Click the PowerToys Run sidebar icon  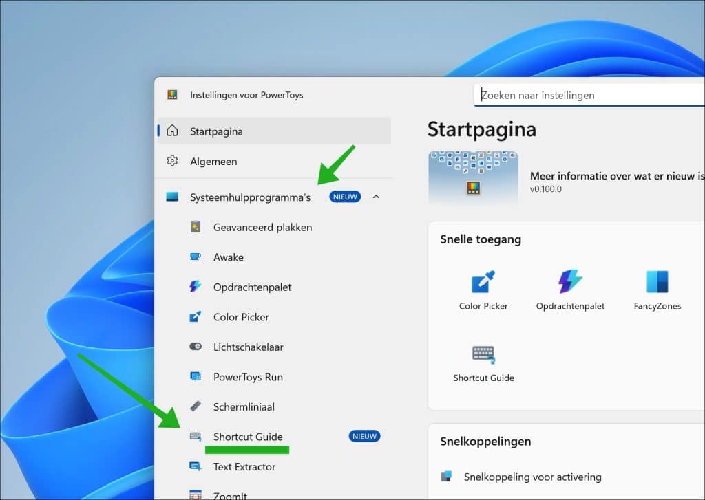tap(195, 376)
